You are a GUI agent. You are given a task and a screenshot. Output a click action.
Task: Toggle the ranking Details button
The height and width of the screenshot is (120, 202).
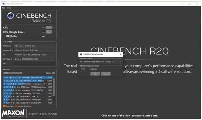[54, 73]
